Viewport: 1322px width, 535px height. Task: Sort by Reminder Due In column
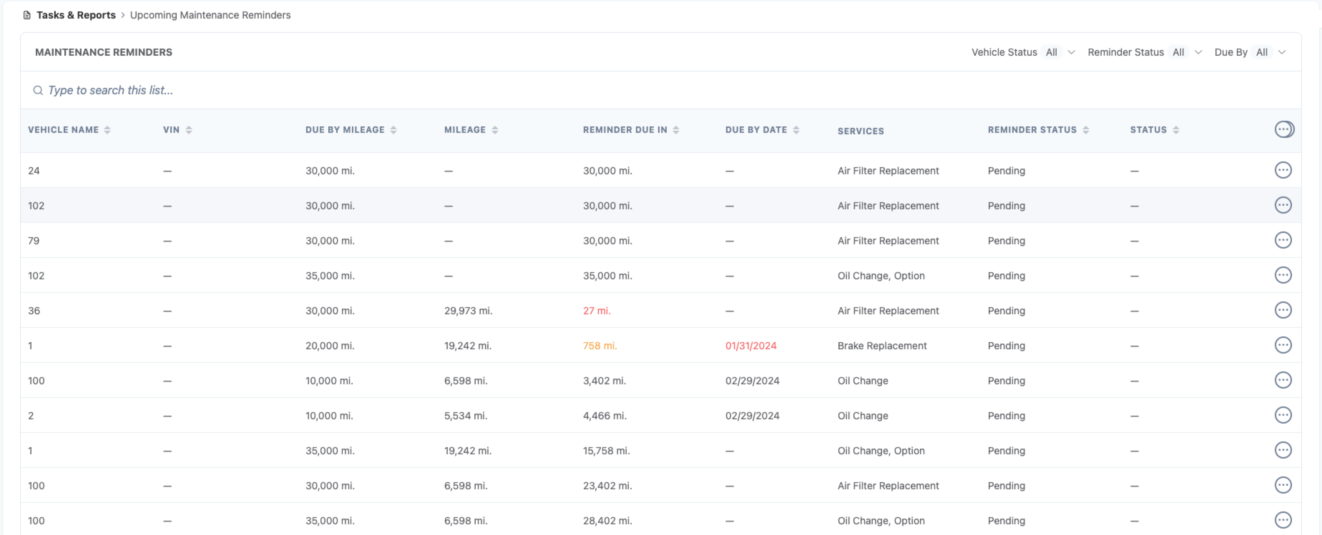tap(676, 130)
